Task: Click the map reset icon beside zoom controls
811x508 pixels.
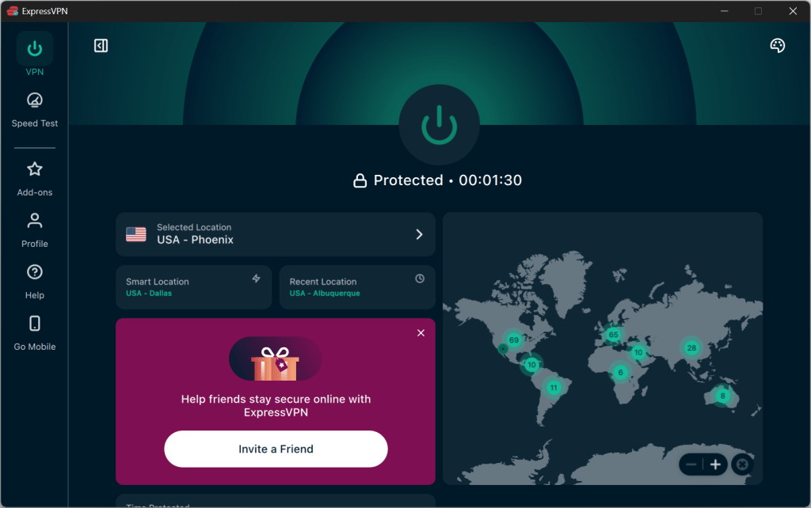Action: pyautogui.click(x=742, y=464)
